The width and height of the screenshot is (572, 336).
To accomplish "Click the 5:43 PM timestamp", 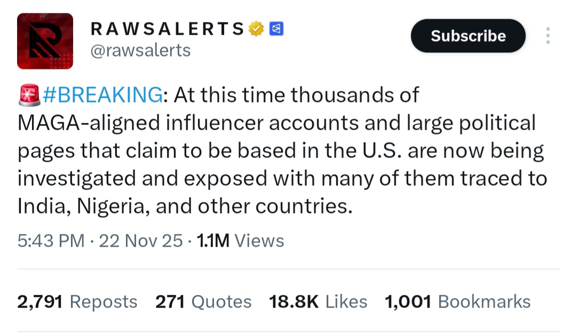I will [x=51, y=241].
